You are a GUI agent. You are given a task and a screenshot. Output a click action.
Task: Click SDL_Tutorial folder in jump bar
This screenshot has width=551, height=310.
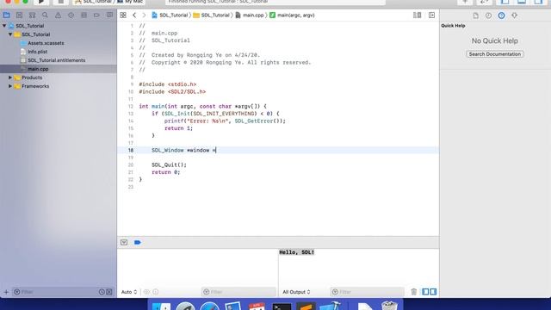(212, 15)
